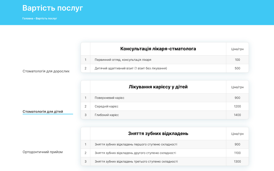This screenshot has height=171, width=274.
Task: Select the Первинний огляд, консультація лікаря row
Action: click(123, 60)
